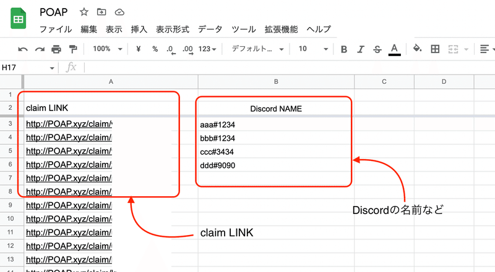Screen dimensions: 495x272
Task: Click the Google Sheets home icon
Action: 19,19
